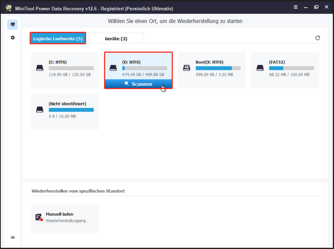This screenshot has width=334, height=249.
Task: Refresh the drive list
Action: 318,38
